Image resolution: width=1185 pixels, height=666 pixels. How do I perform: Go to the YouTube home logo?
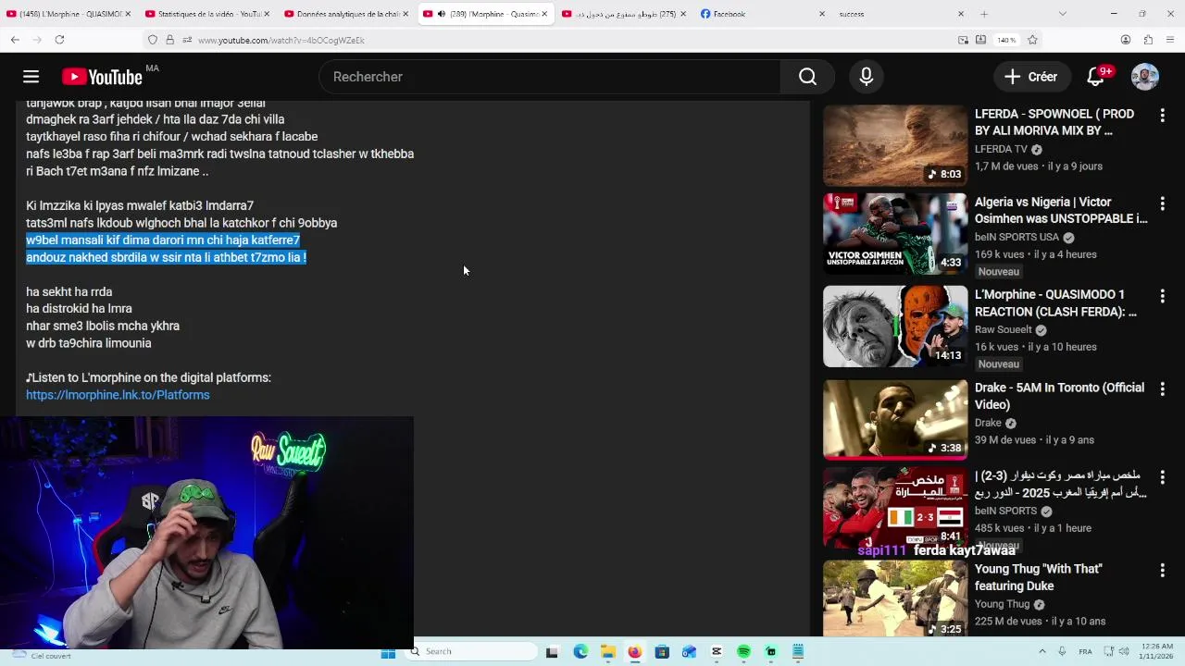click(x=102, y=77)
